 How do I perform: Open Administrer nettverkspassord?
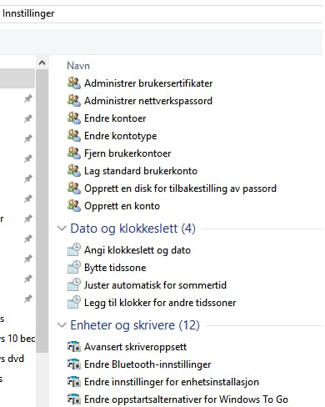coord(148,101)
